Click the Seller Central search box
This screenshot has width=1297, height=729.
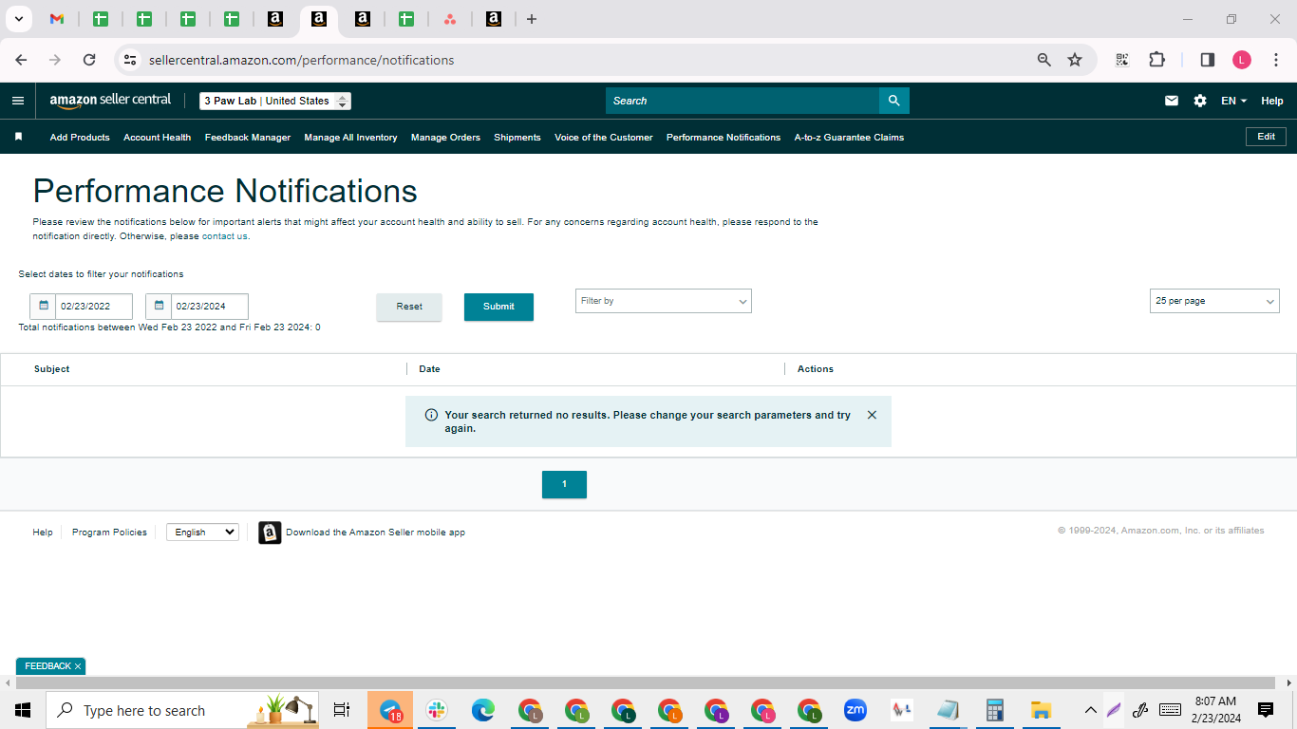pyautogui.click(x=742, y=101)
